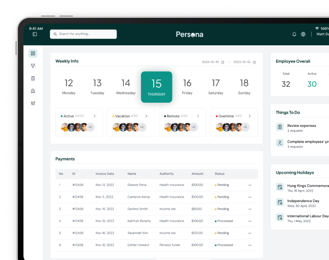The width and height of the screenshot is (329, 260).
Task: Open more options for Savannah Kim row
Action: click(x=250, y=233)
